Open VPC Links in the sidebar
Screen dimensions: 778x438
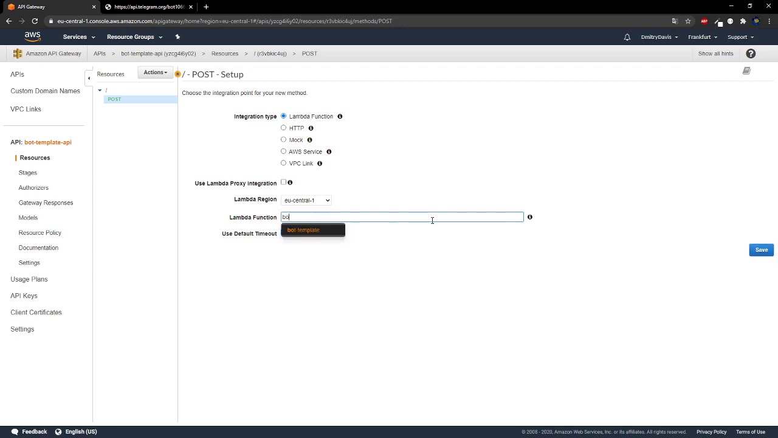pyautogui.click(x=26, y=109)
